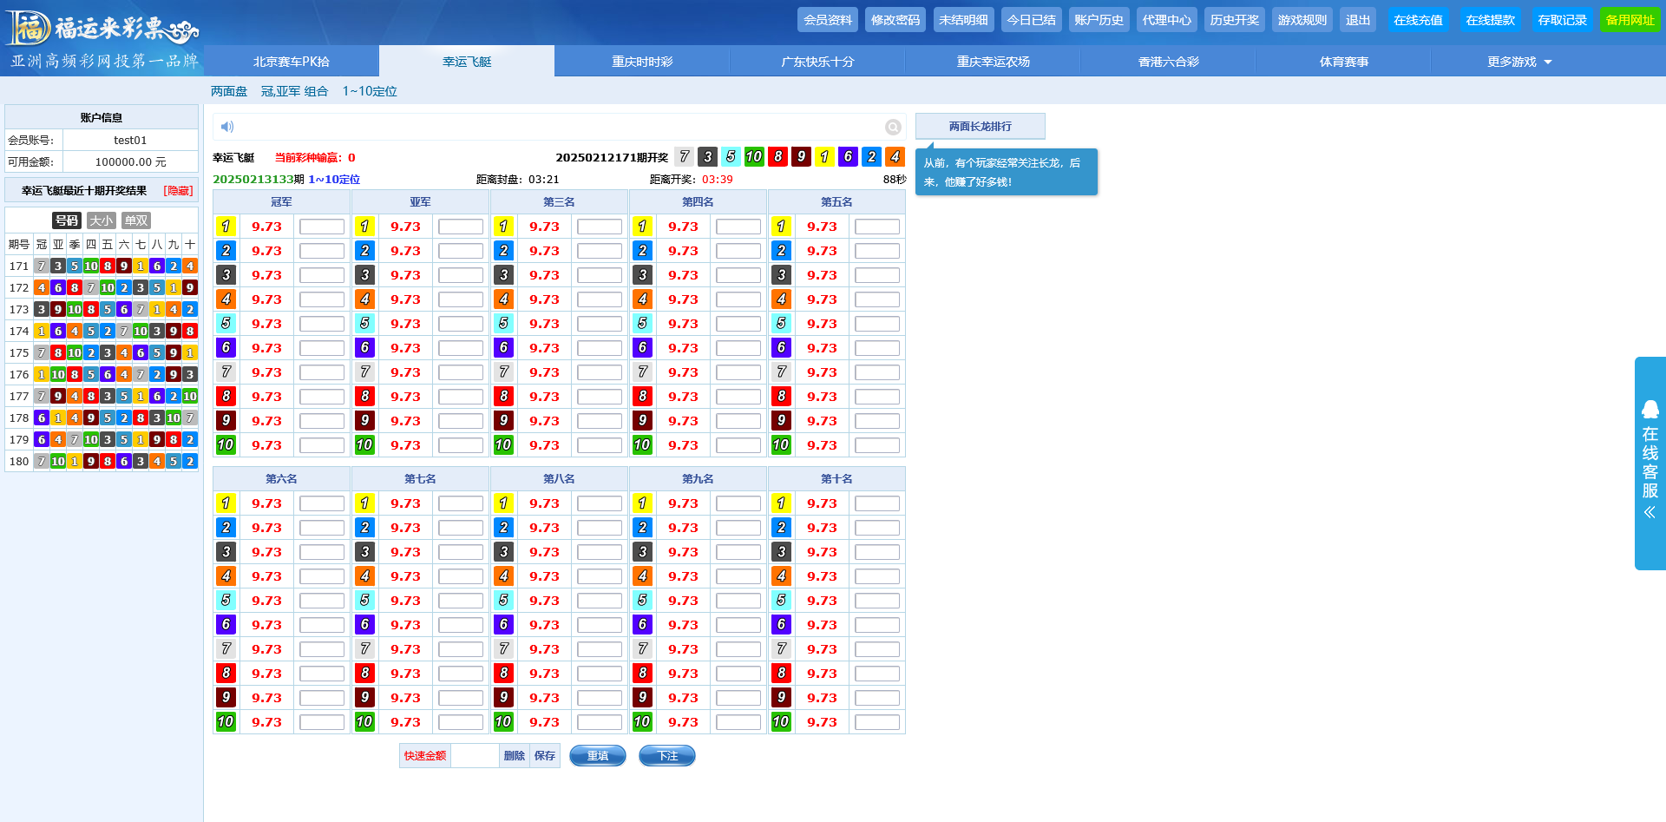The image size is (1666, 822).
Task: Switch results view to 单双
Action: (136, 220)
